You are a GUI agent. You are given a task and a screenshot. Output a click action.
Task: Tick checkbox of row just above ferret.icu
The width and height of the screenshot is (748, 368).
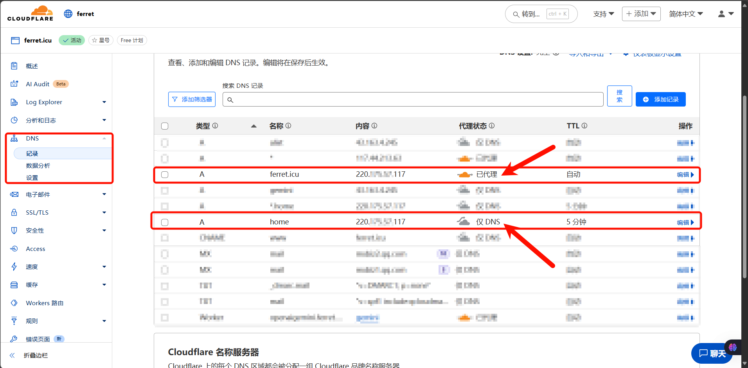click(165, 158)
